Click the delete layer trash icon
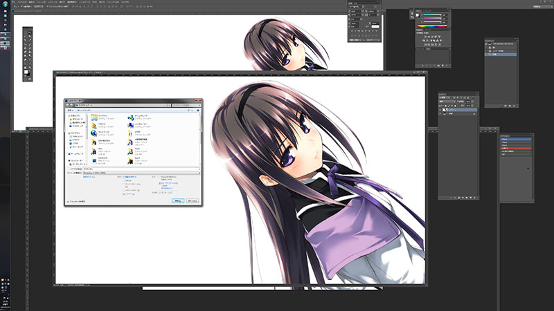 point(474,198)
